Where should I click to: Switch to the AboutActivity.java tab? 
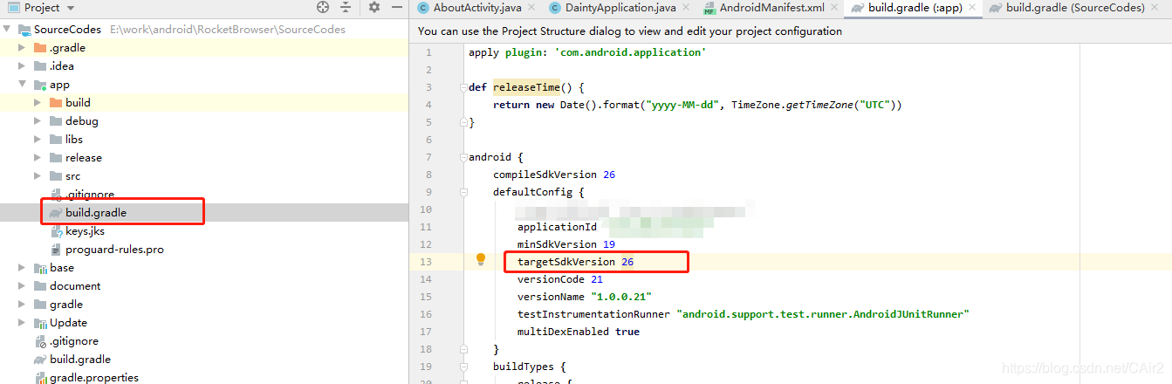[476, 8]
